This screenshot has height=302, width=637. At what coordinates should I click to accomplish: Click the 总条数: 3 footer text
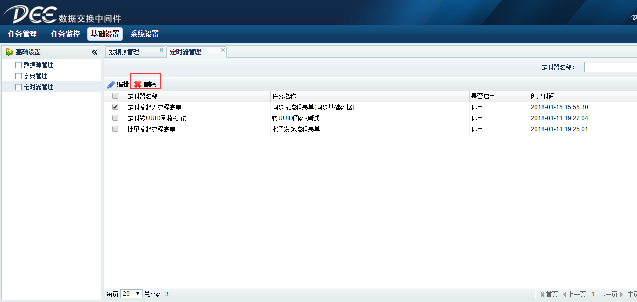tap(156, 294)
